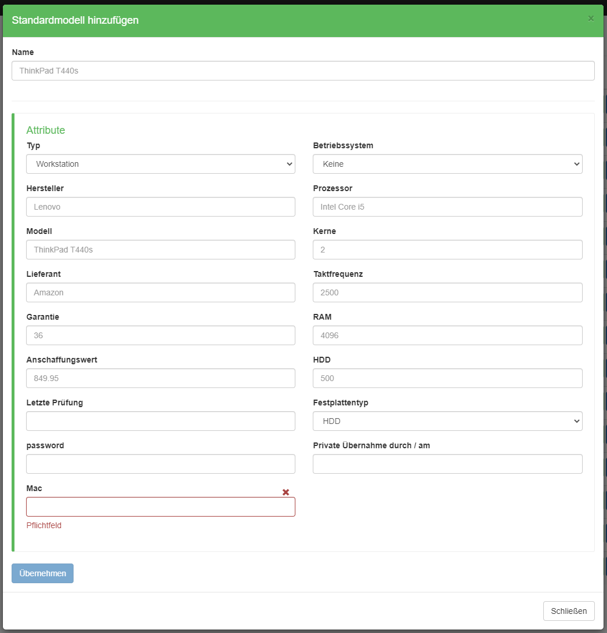
Task: Click the Prozessor text field
Action: 447,207
